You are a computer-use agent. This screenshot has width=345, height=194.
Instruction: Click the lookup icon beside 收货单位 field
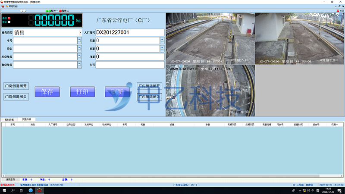pos(79,65)
